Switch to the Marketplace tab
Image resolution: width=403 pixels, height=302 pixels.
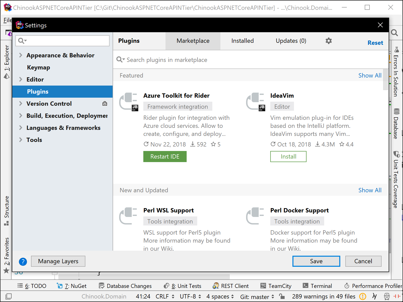(x=193, y=41)
